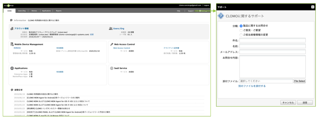Click 有効期限 link under Mobile Device Management
The width and height of the screenshot is (318, 120).
pos(60,48)
